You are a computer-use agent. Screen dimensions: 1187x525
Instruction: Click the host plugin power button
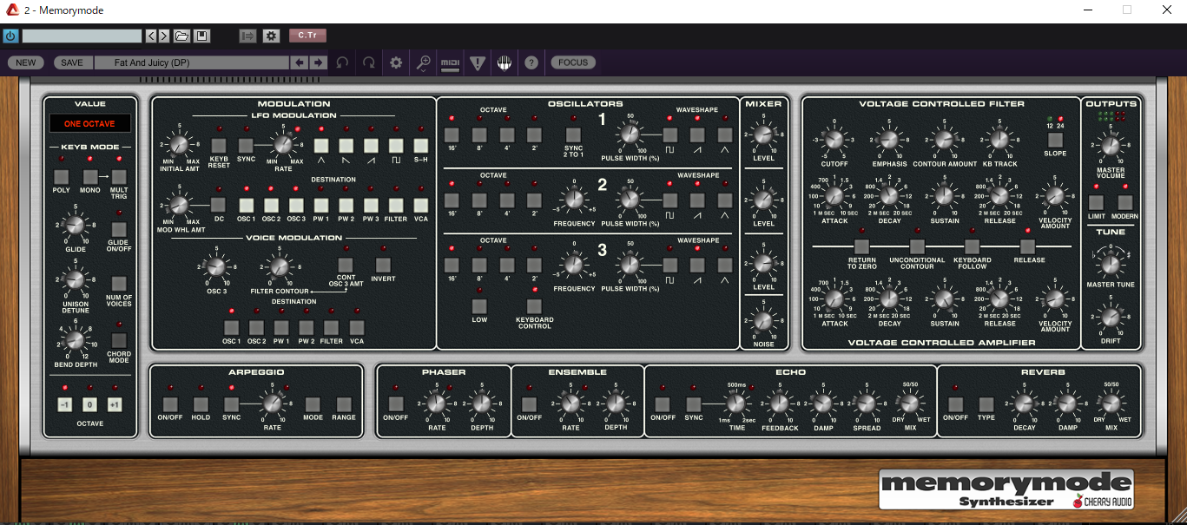coord(10,36)
